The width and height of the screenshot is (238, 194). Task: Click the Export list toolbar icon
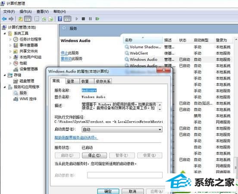point(51,19)
